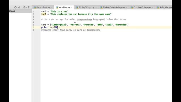
Task: Click the Python file icon on SlicingStrings.py tab
Action: [77, 7]
